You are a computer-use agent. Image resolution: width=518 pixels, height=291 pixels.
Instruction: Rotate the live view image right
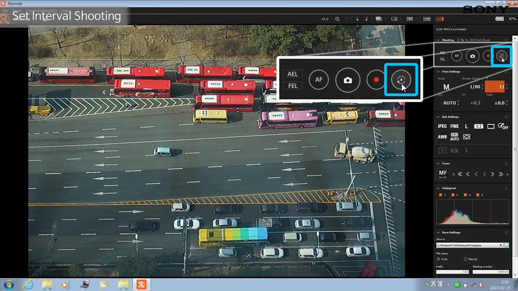point(366,19)
